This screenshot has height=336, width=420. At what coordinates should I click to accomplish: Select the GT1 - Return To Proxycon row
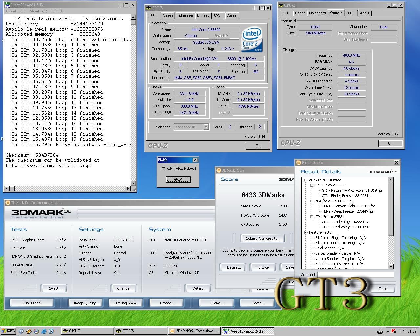352,190
